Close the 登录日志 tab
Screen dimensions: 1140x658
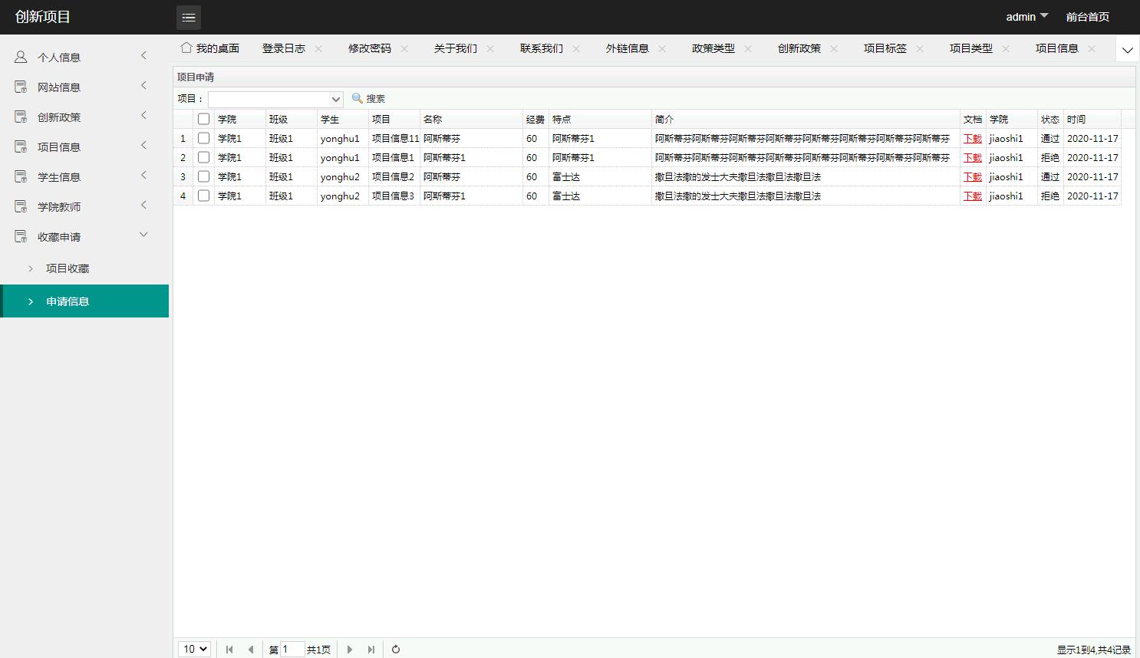click(318, 48)
